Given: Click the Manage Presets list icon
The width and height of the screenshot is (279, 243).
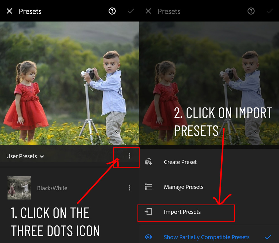Looking at the screenshot, I should [x=148, y=187].
